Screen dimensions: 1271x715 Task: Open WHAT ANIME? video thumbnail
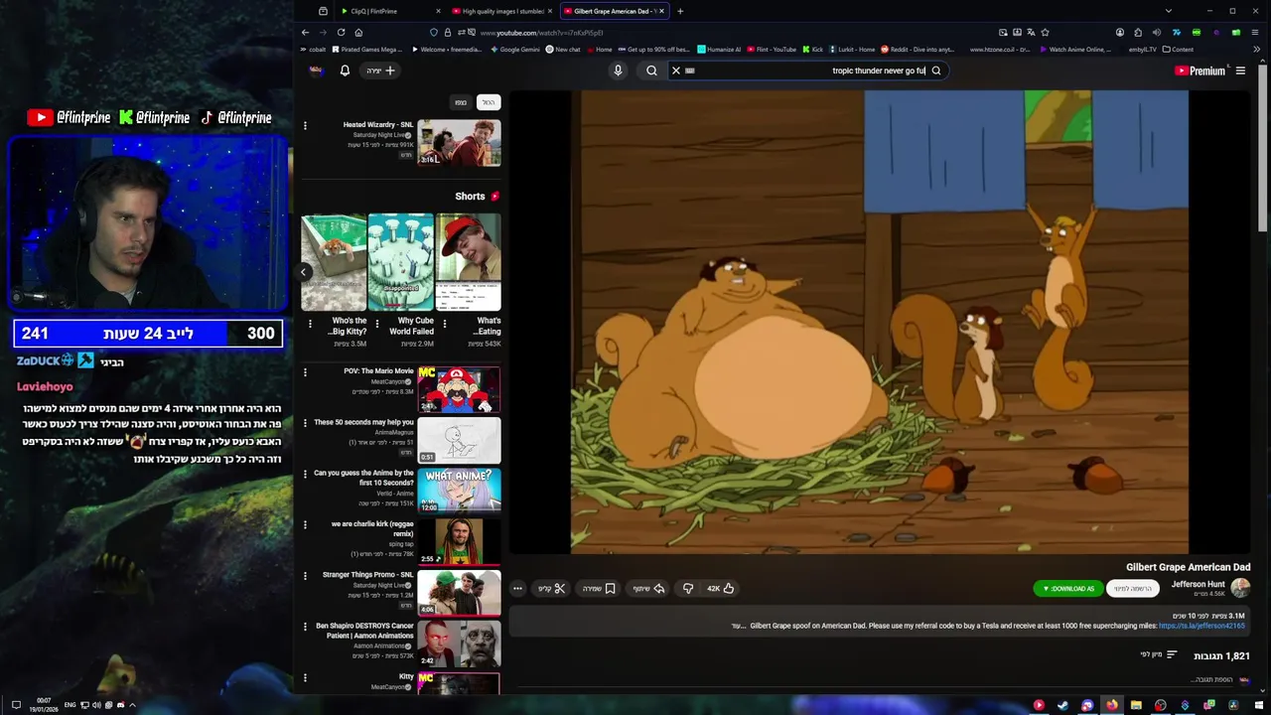click(459, 492)
